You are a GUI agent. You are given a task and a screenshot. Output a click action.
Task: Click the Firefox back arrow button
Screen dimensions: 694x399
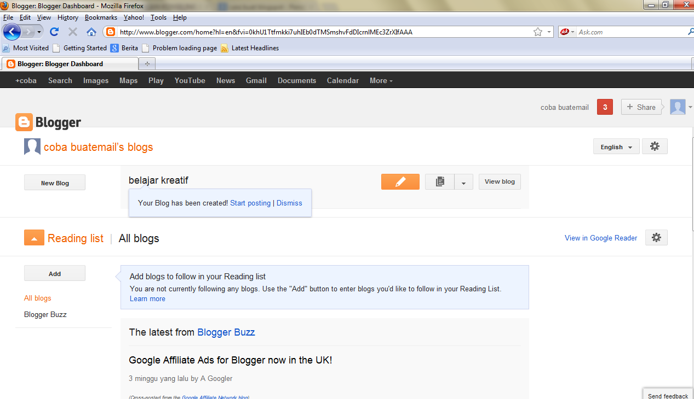[12, 32]
